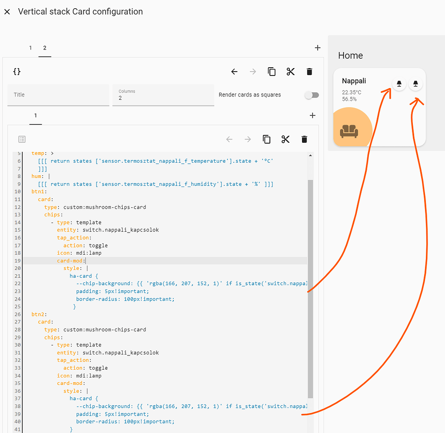The image size is (445, 433).
Task: Copy the card using the duplicate icon
Action: [x=272, y=72]
